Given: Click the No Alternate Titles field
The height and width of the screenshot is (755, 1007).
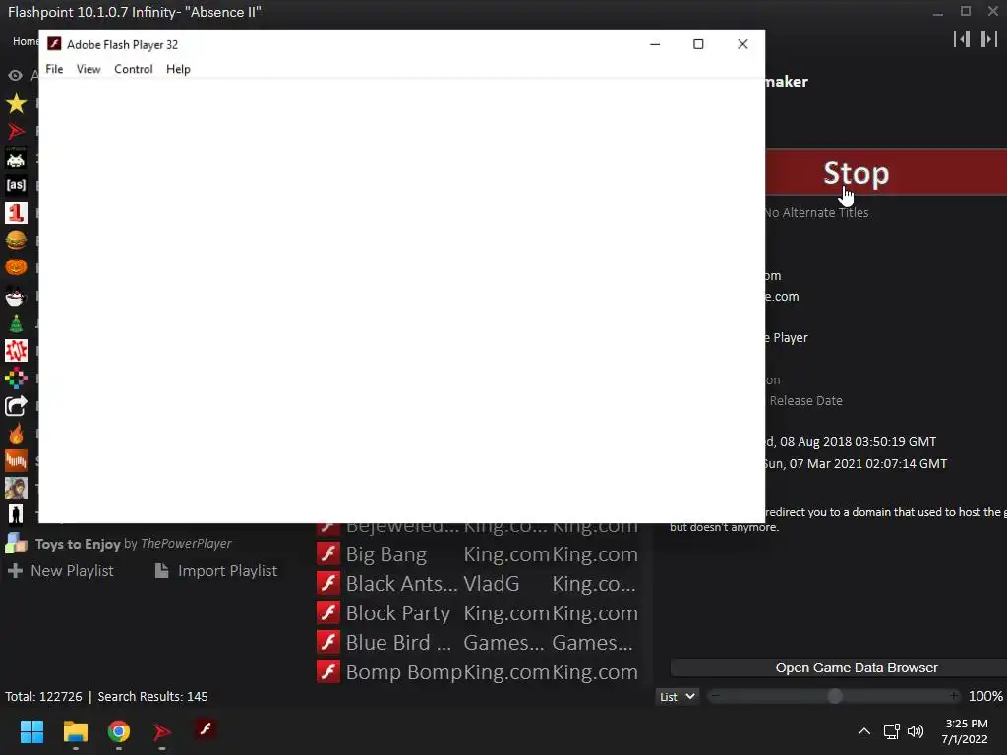Looking at the screenshot, I should 816,212.
